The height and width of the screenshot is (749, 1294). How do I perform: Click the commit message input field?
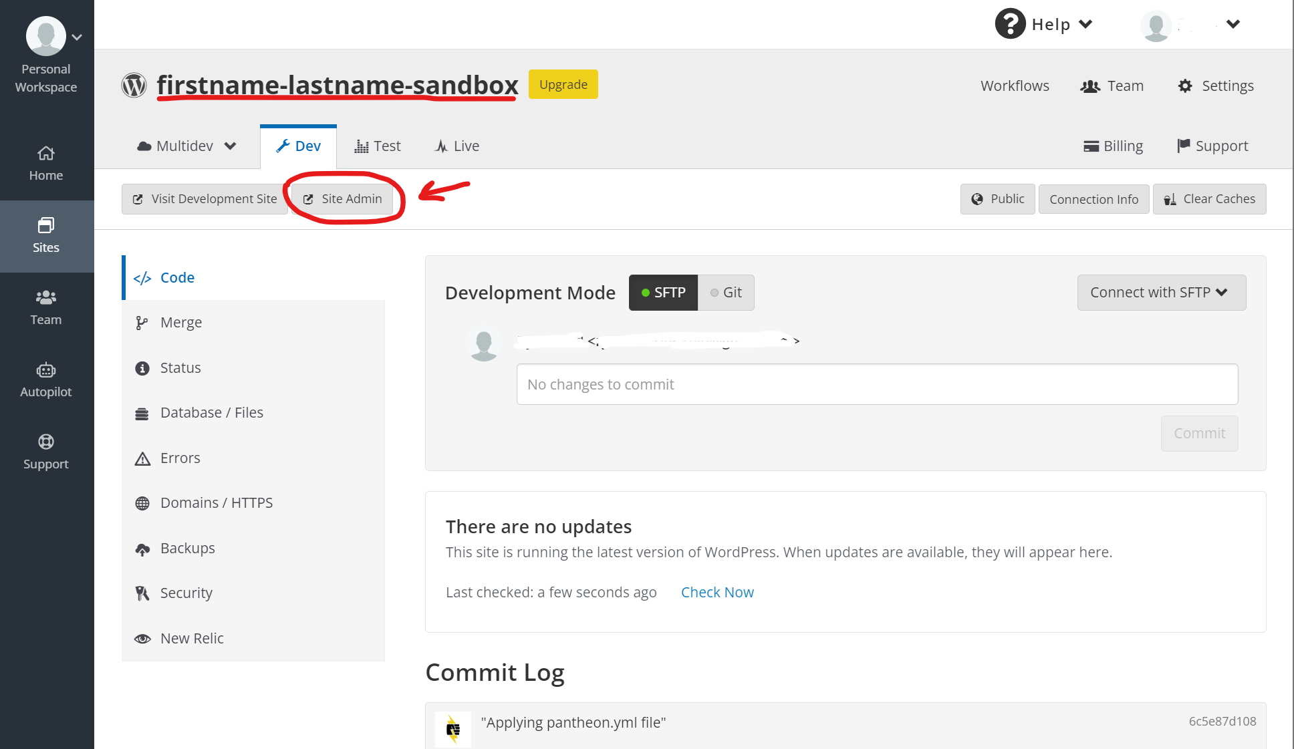point(878,386)
